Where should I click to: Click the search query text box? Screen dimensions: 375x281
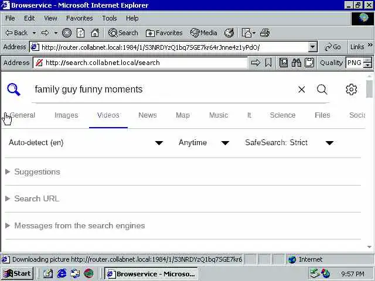pos(163,90)
